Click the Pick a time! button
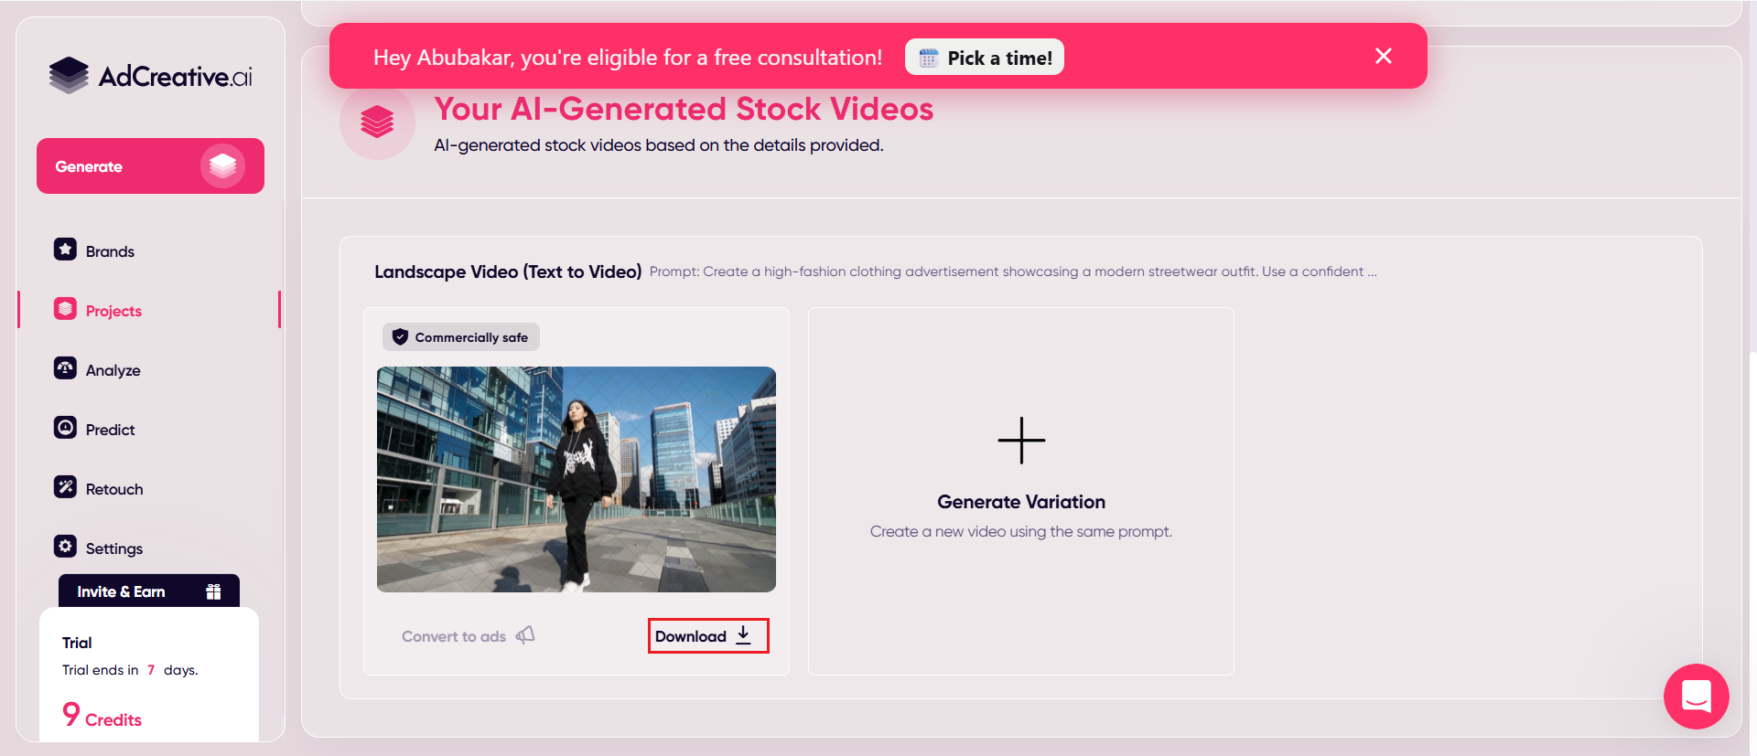Viewport: 1757px width, 756px height. (x=985, y=58)
